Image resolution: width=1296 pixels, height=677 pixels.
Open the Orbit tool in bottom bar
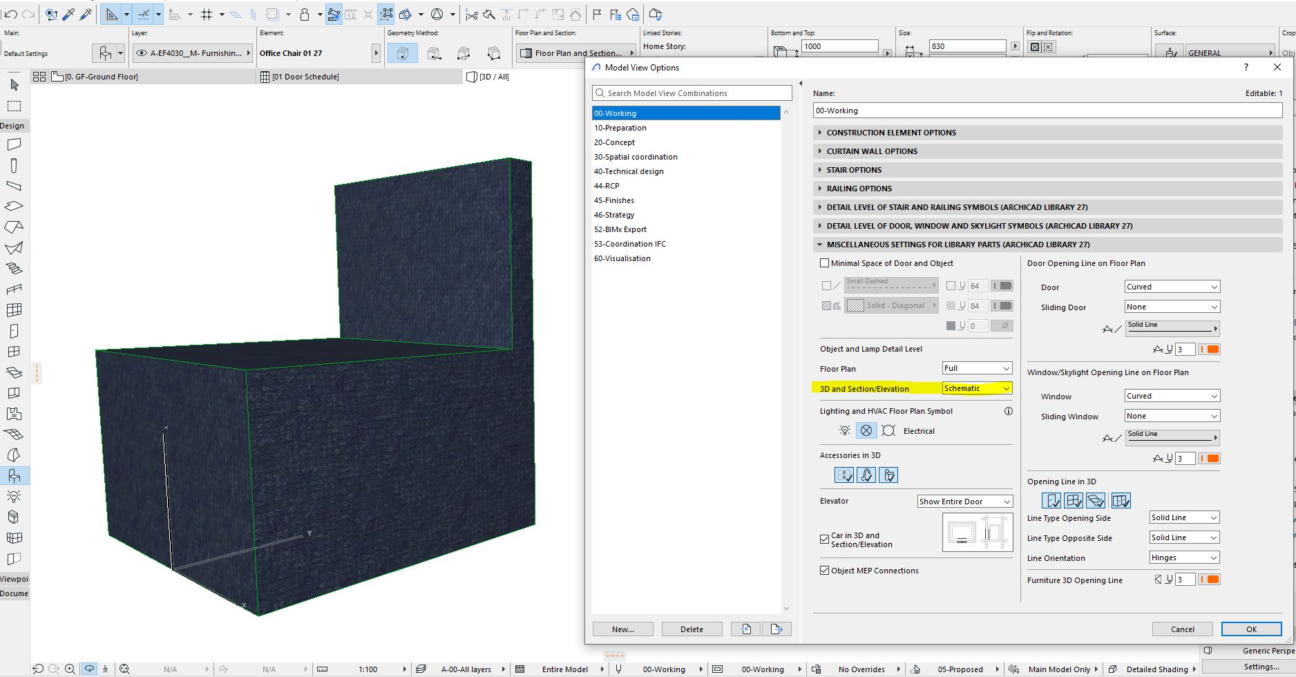coord(90,669)
